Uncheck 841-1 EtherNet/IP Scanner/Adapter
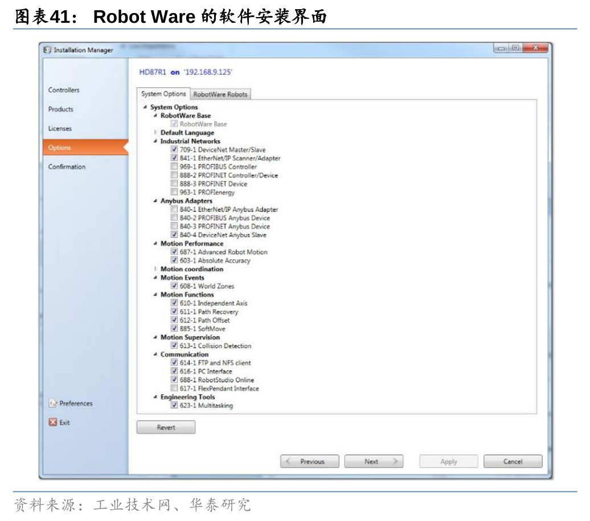Image resolution: width=590 pixels, height=521 pixels. coord(174,158)
